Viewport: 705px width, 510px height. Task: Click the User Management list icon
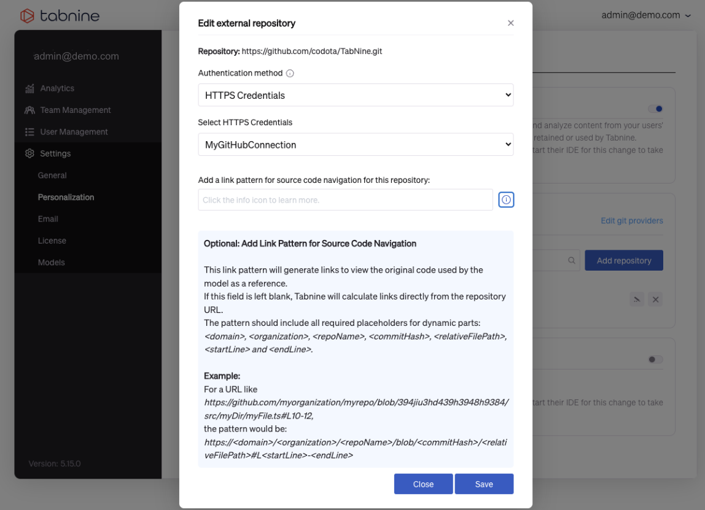(x=29, y=132)
